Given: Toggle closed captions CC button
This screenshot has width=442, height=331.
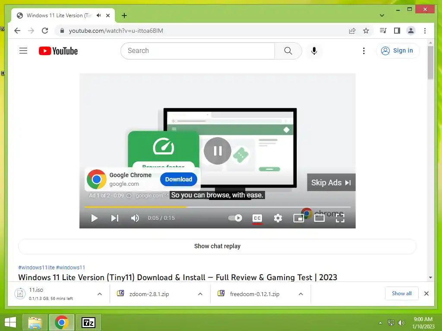Looking at the screenshot, I should (257, 218).
